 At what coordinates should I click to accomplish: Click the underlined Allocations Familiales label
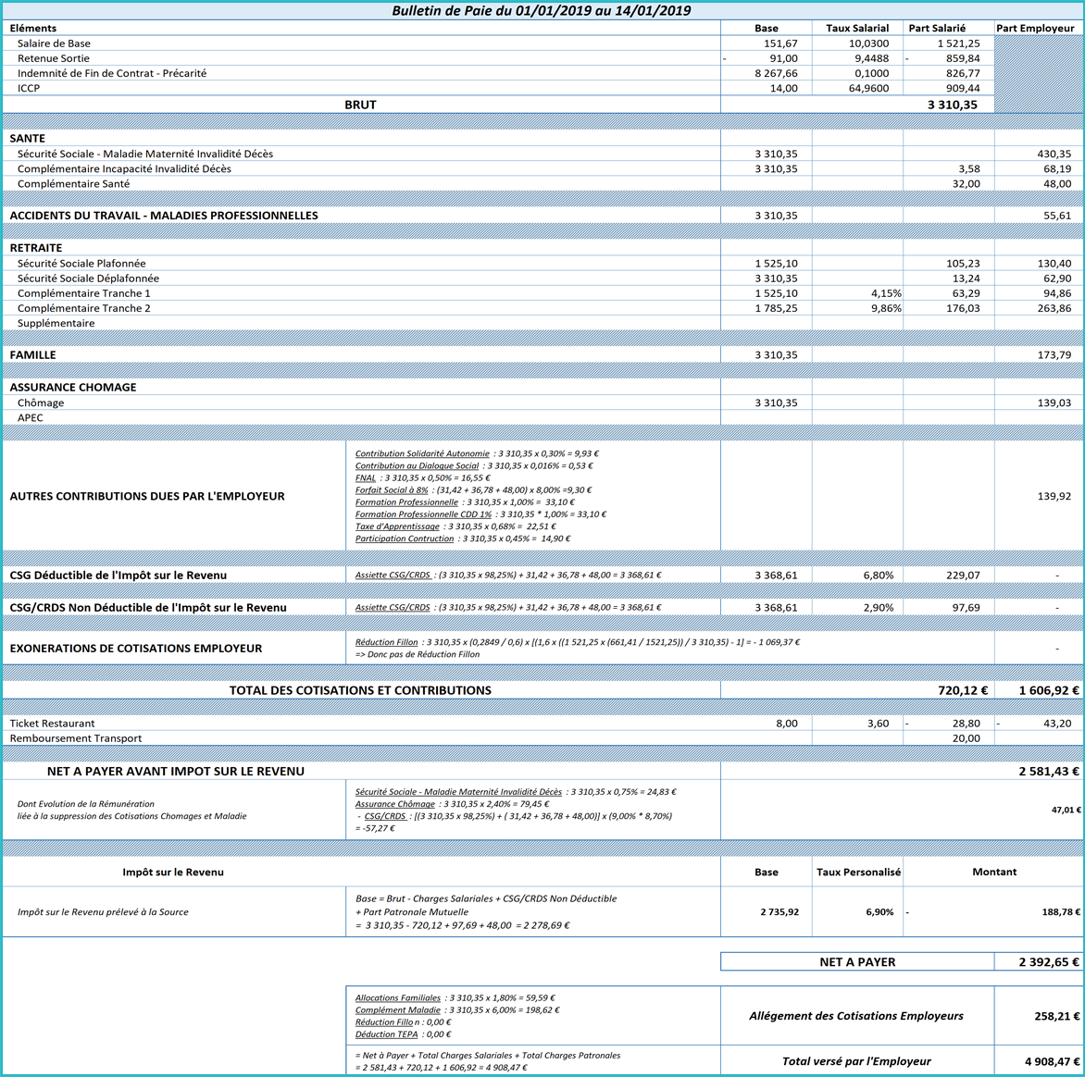pyautogui.click(x=398, y=997)
